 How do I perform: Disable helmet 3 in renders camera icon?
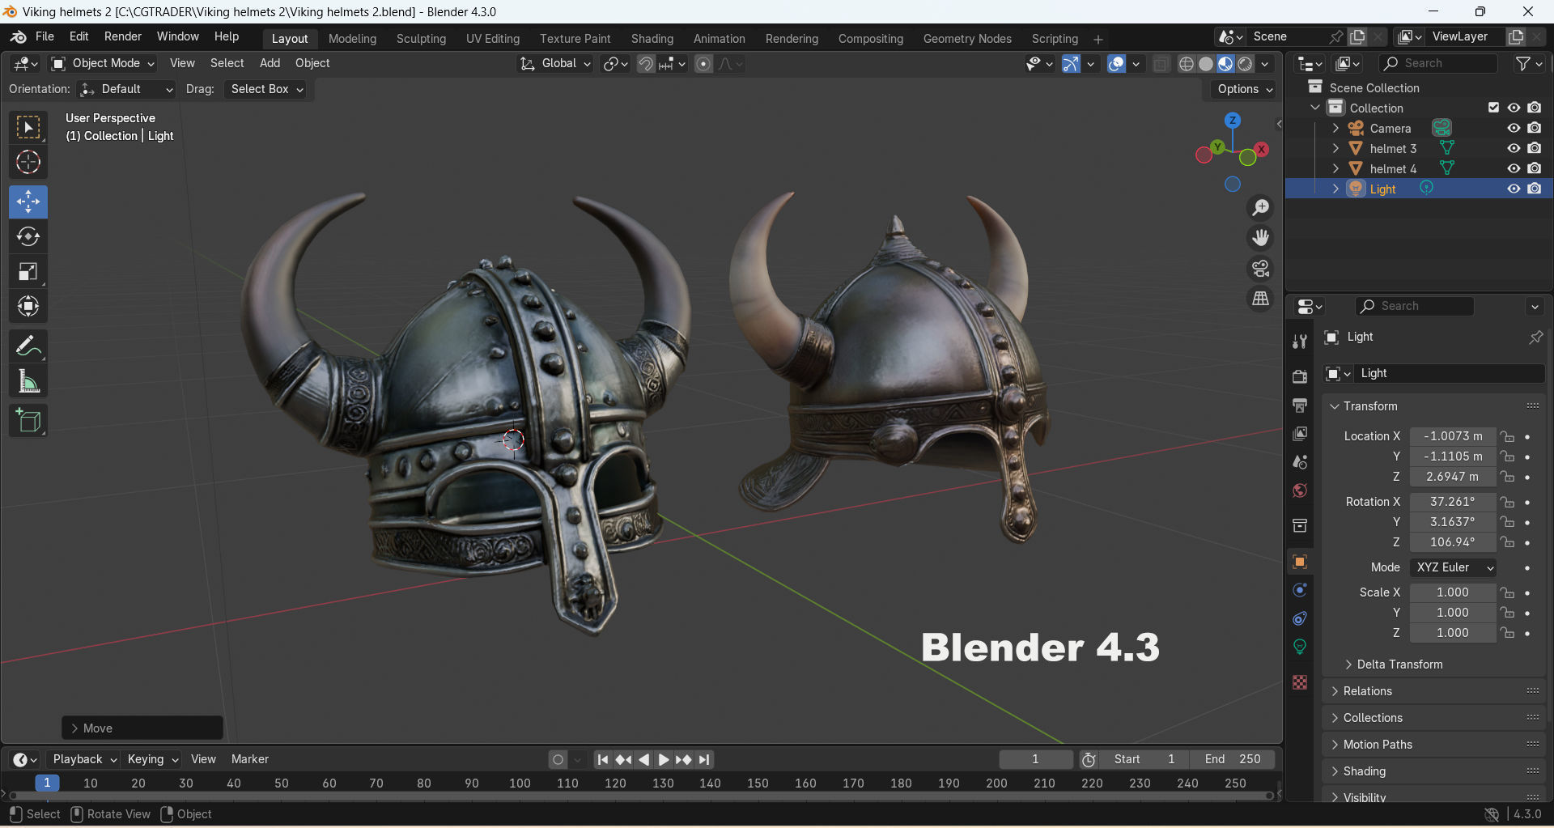click(1535, 148)
